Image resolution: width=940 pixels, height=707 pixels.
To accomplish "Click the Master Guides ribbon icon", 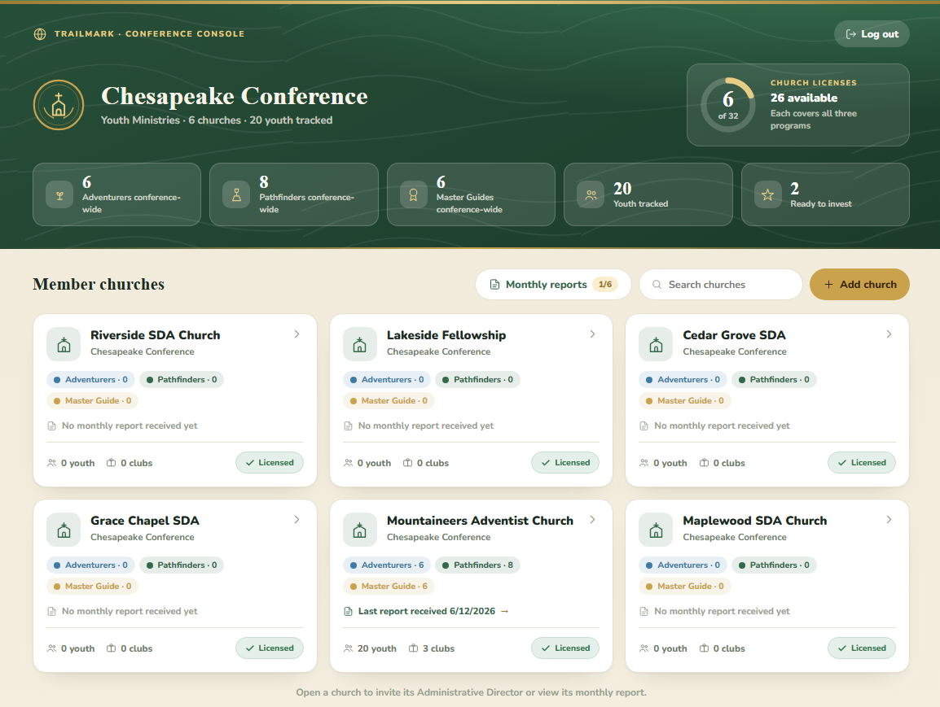I will point(414,195).
